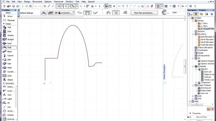This screenshot has width=216, height=121.
Task: Toggle Project Map view in Navigator
Action: 196,14
